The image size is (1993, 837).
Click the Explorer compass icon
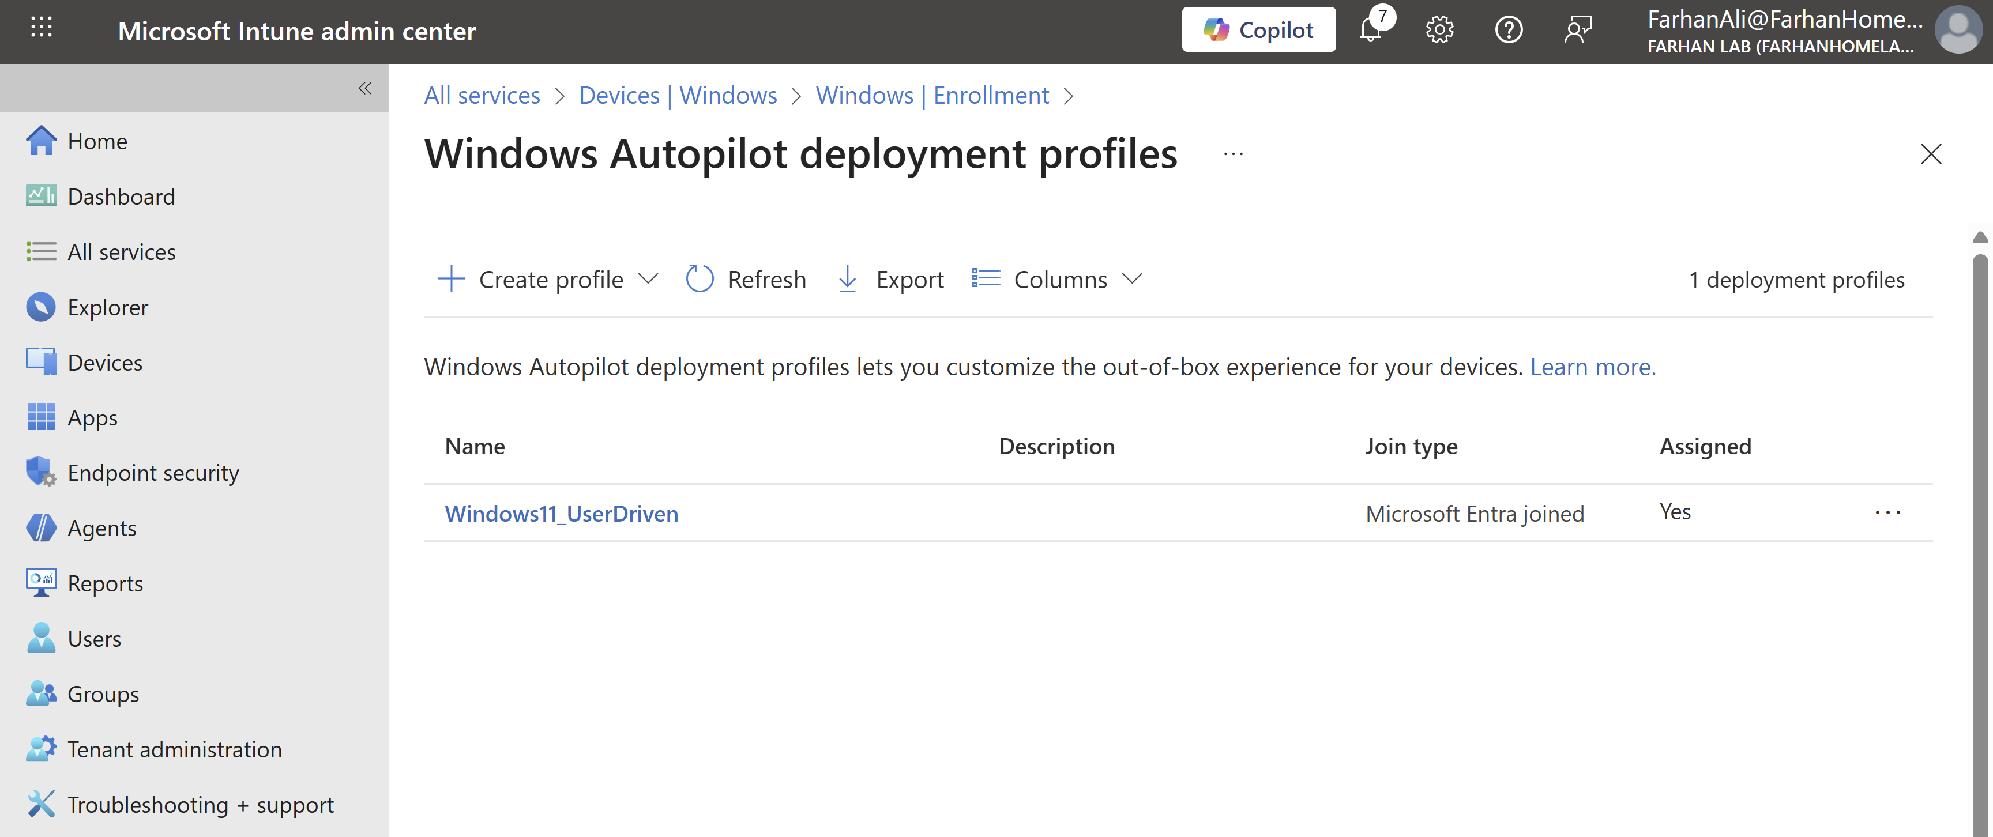(x=40, y=307)
